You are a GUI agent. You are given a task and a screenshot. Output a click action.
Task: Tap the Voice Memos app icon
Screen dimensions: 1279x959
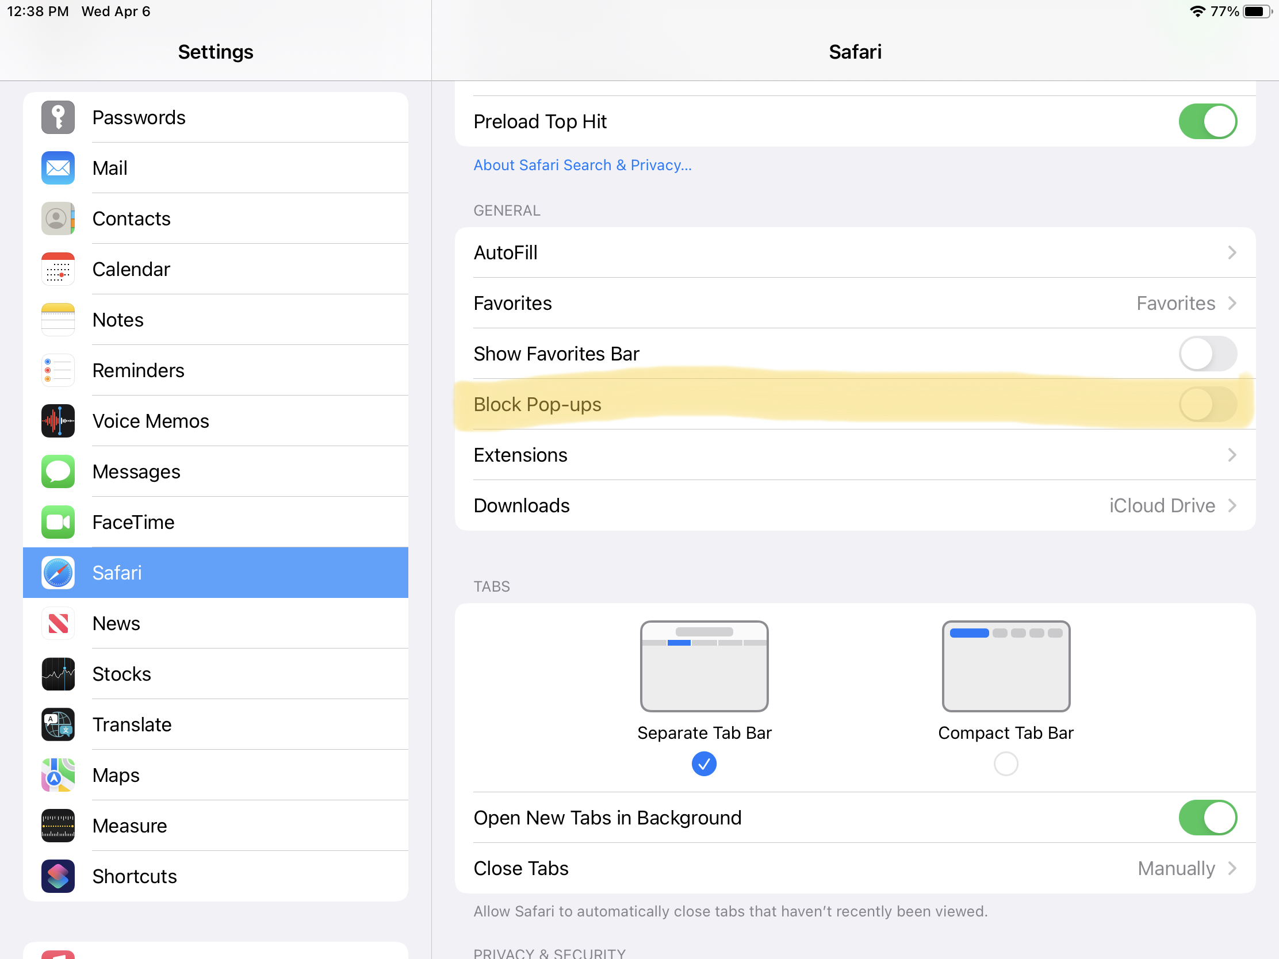point(56,420)
